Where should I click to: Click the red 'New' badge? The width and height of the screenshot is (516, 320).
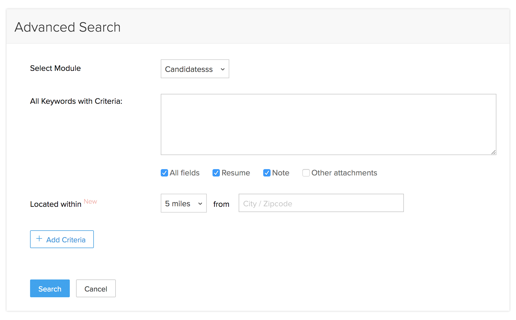[90, 202]
